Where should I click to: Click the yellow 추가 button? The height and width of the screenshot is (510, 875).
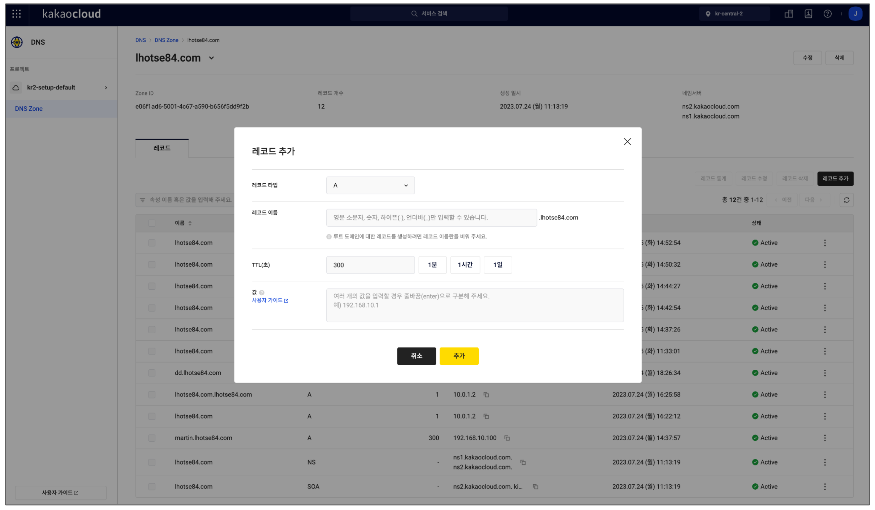pos(459,356)
